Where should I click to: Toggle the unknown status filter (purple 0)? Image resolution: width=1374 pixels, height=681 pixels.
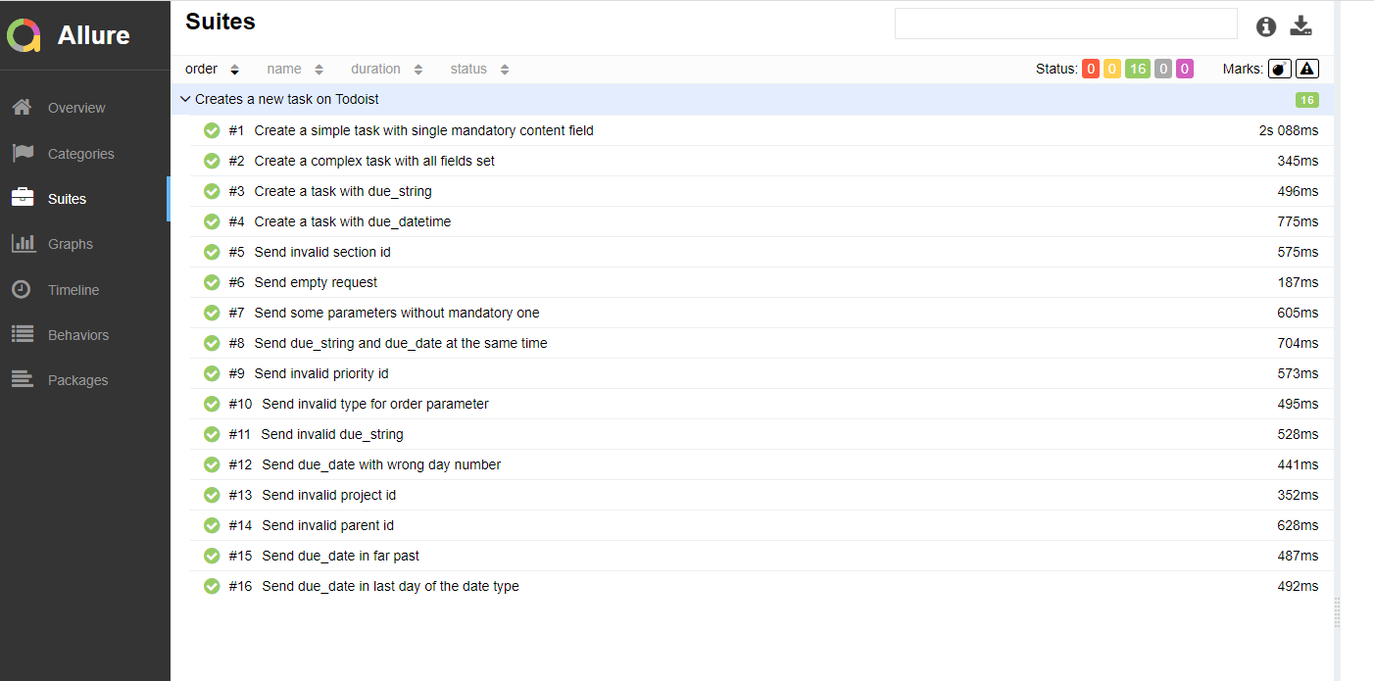click(1185, 69)
